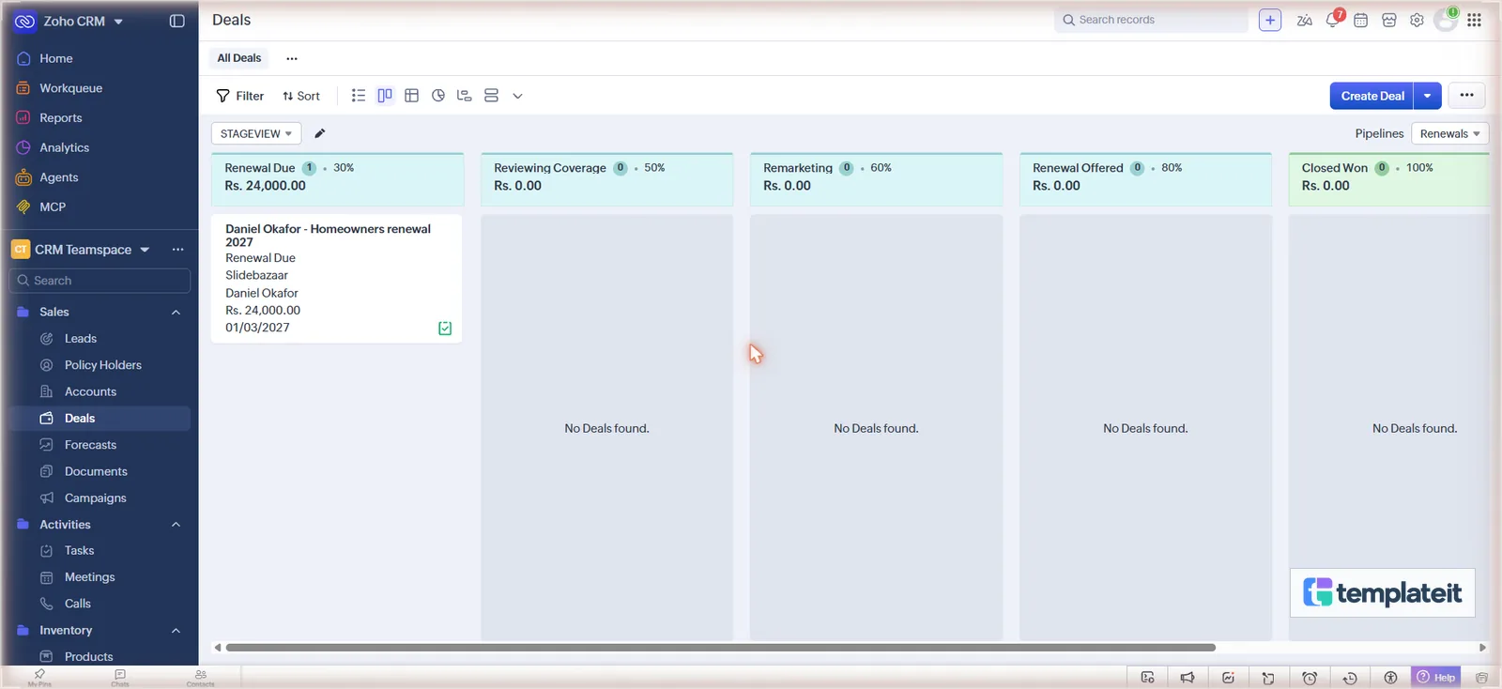The height and width of the screenshot is (689, 1502).
Task: Click task checkmark icon on Daniel Okafor card
Action: (x=445, y=329)
